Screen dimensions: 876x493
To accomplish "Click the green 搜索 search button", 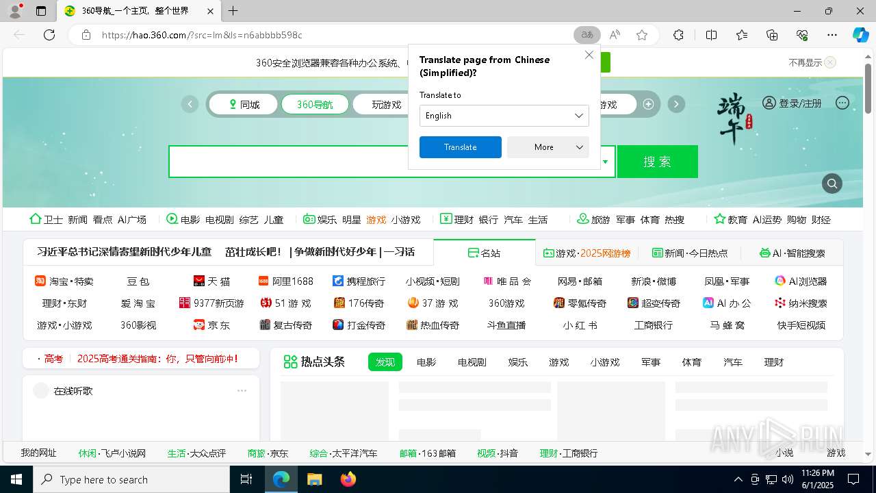I will [658, 162].
